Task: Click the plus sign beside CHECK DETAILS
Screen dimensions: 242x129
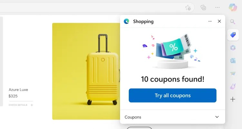Action: (32, 105)
